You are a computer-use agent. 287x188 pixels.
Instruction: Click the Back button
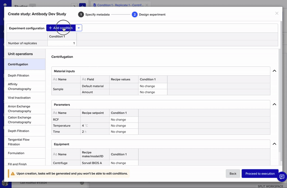click(233, 174)
